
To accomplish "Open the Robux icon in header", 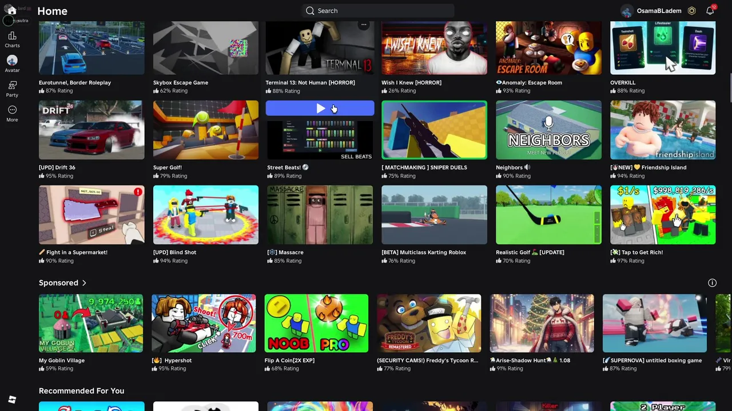I will click(691, 11).
